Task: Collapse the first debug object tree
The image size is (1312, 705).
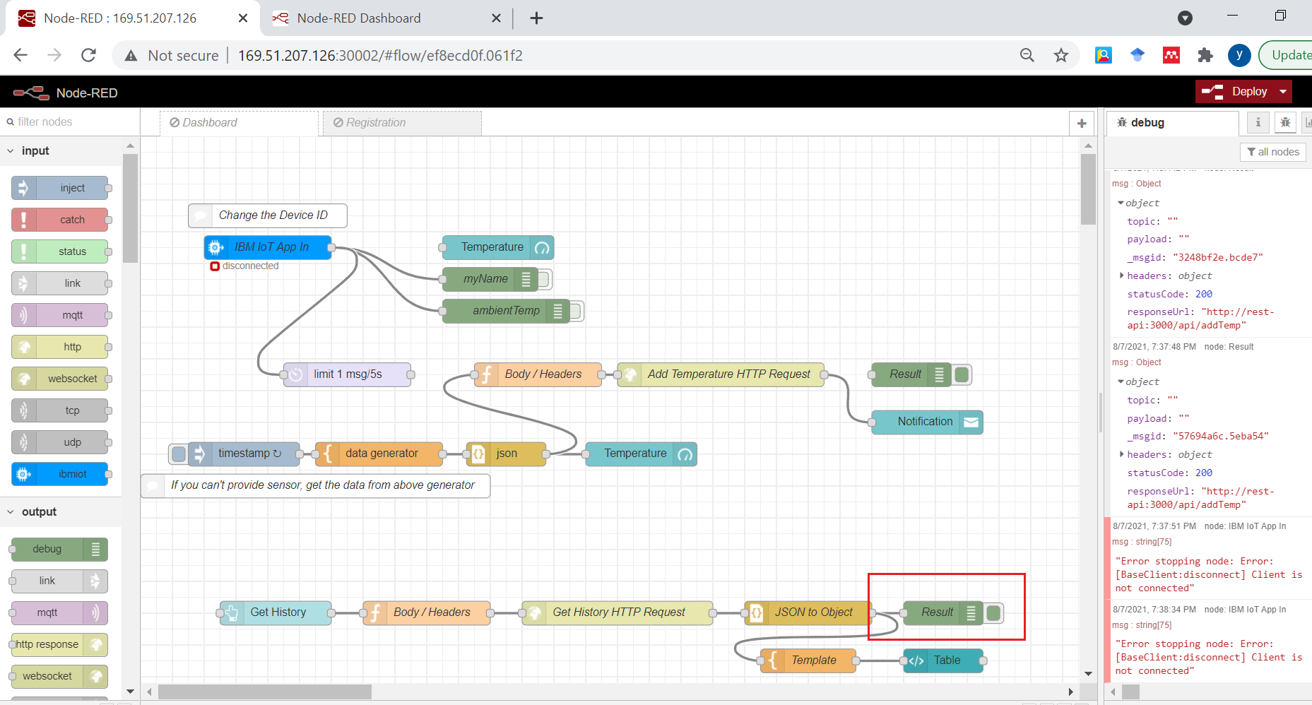Action: click(x=1121, y=203)
